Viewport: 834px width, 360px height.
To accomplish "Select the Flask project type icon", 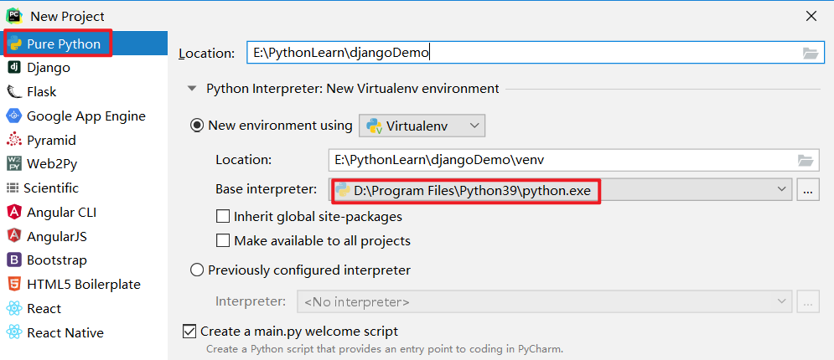I will [14, 91].
